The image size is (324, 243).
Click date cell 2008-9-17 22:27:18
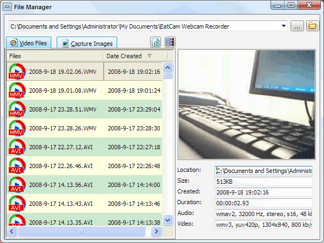(x=134, y=147)
